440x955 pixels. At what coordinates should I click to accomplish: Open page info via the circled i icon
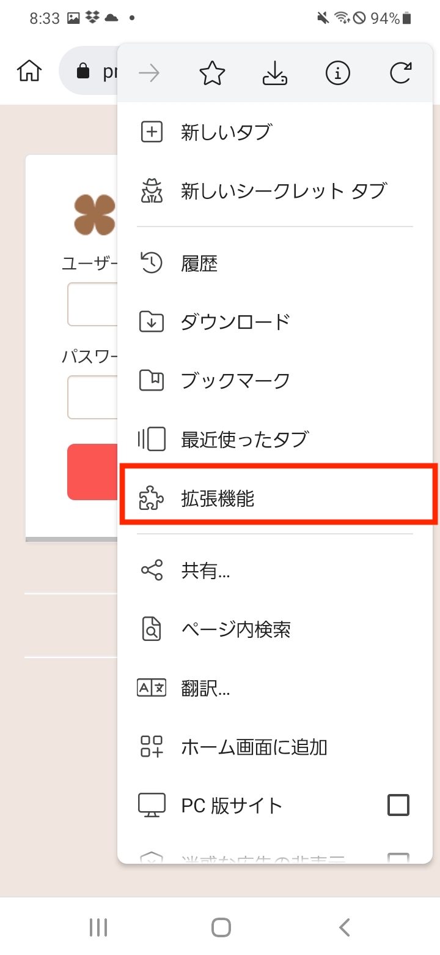[337, 74]
